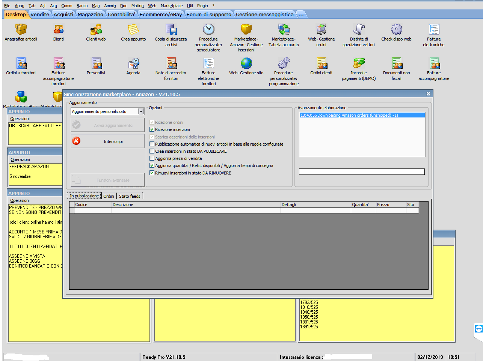Open the Anag menu

click(20, 6)
